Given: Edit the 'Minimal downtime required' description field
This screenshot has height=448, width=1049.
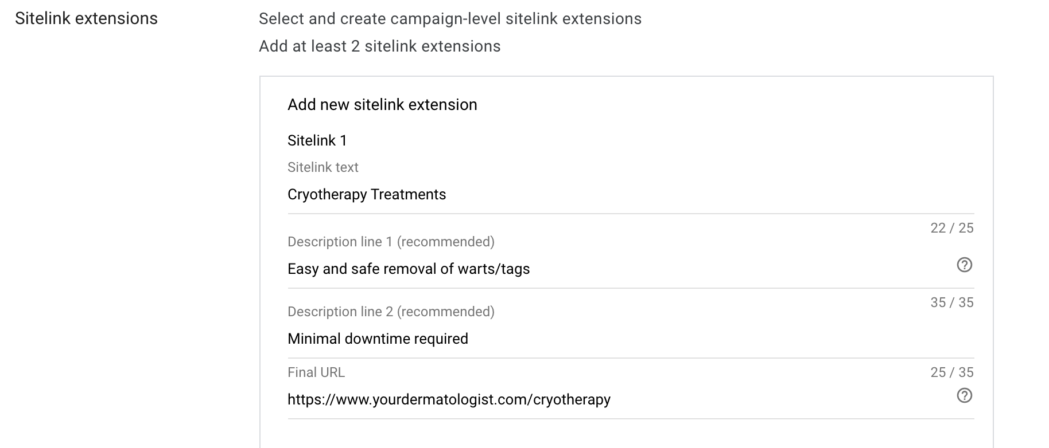Looking at the screenshot, I should coord(631,339).
